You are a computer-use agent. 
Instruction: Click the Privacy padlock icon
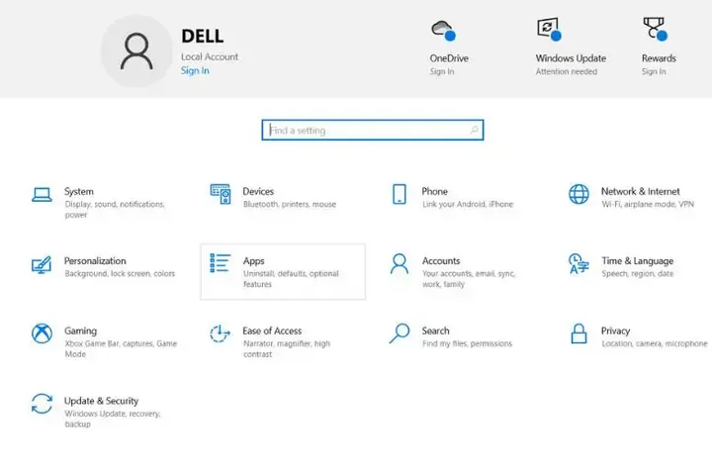pos(578,333)
